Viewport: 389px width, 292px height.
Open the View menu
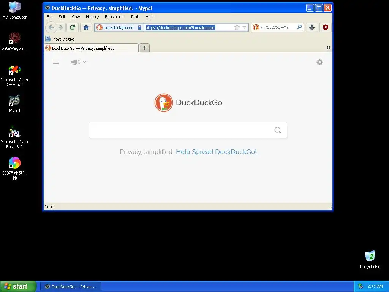tap(76, 17)
